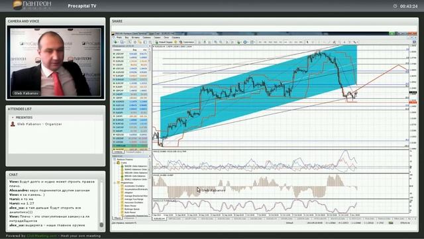Switch chart to bar chart icon
This screenshot has width=424, height=239.
[199, 42]
